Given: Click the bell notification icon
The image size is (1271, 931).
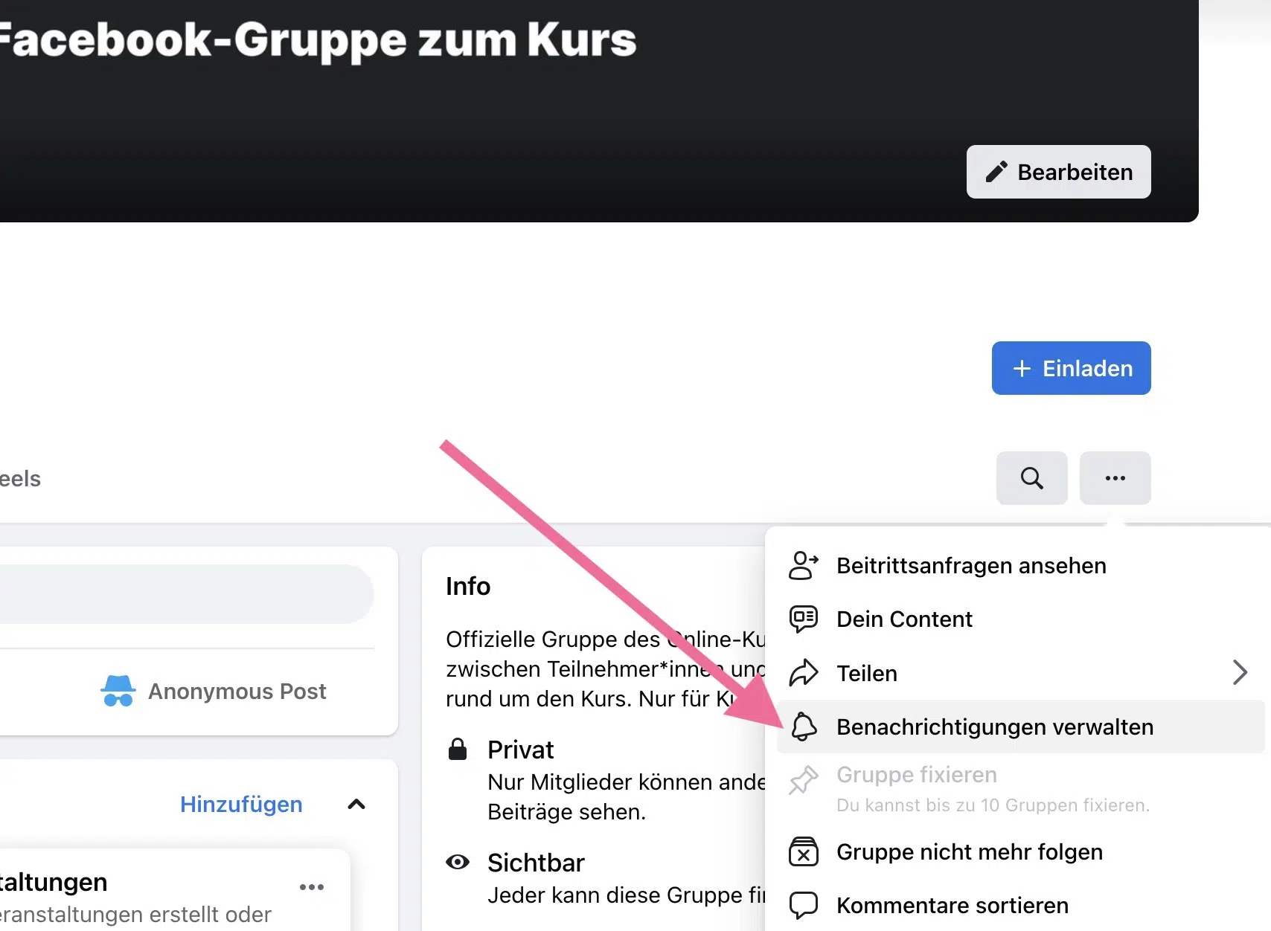Looking at the screenshot, I should point(804,727).
